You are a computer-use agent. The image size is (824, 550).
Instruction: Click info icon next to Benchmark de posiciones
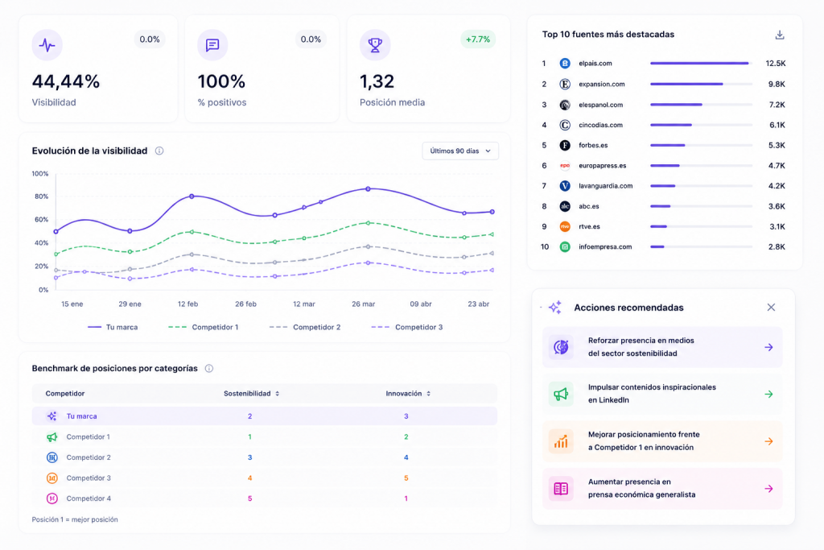(x=209, y=368)
